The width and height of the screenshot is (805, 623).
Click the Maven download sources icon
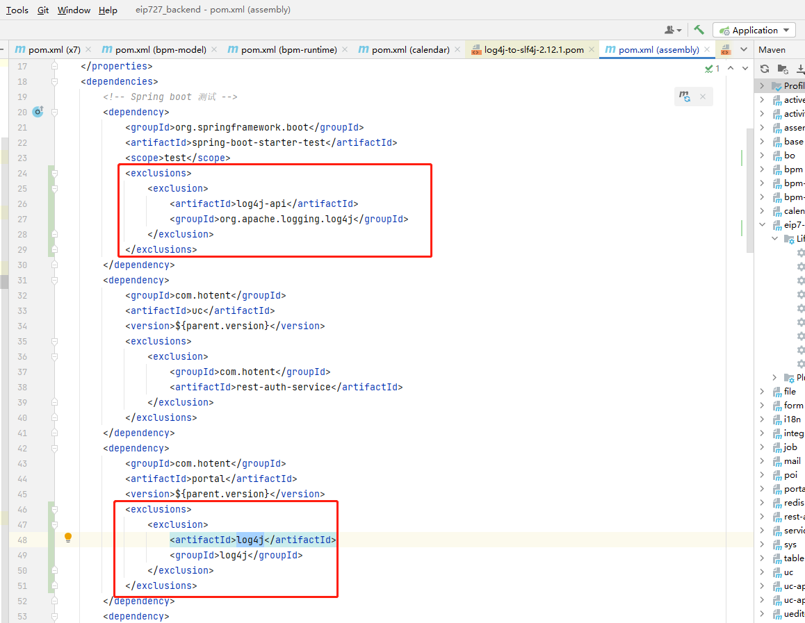click(800, 69)
